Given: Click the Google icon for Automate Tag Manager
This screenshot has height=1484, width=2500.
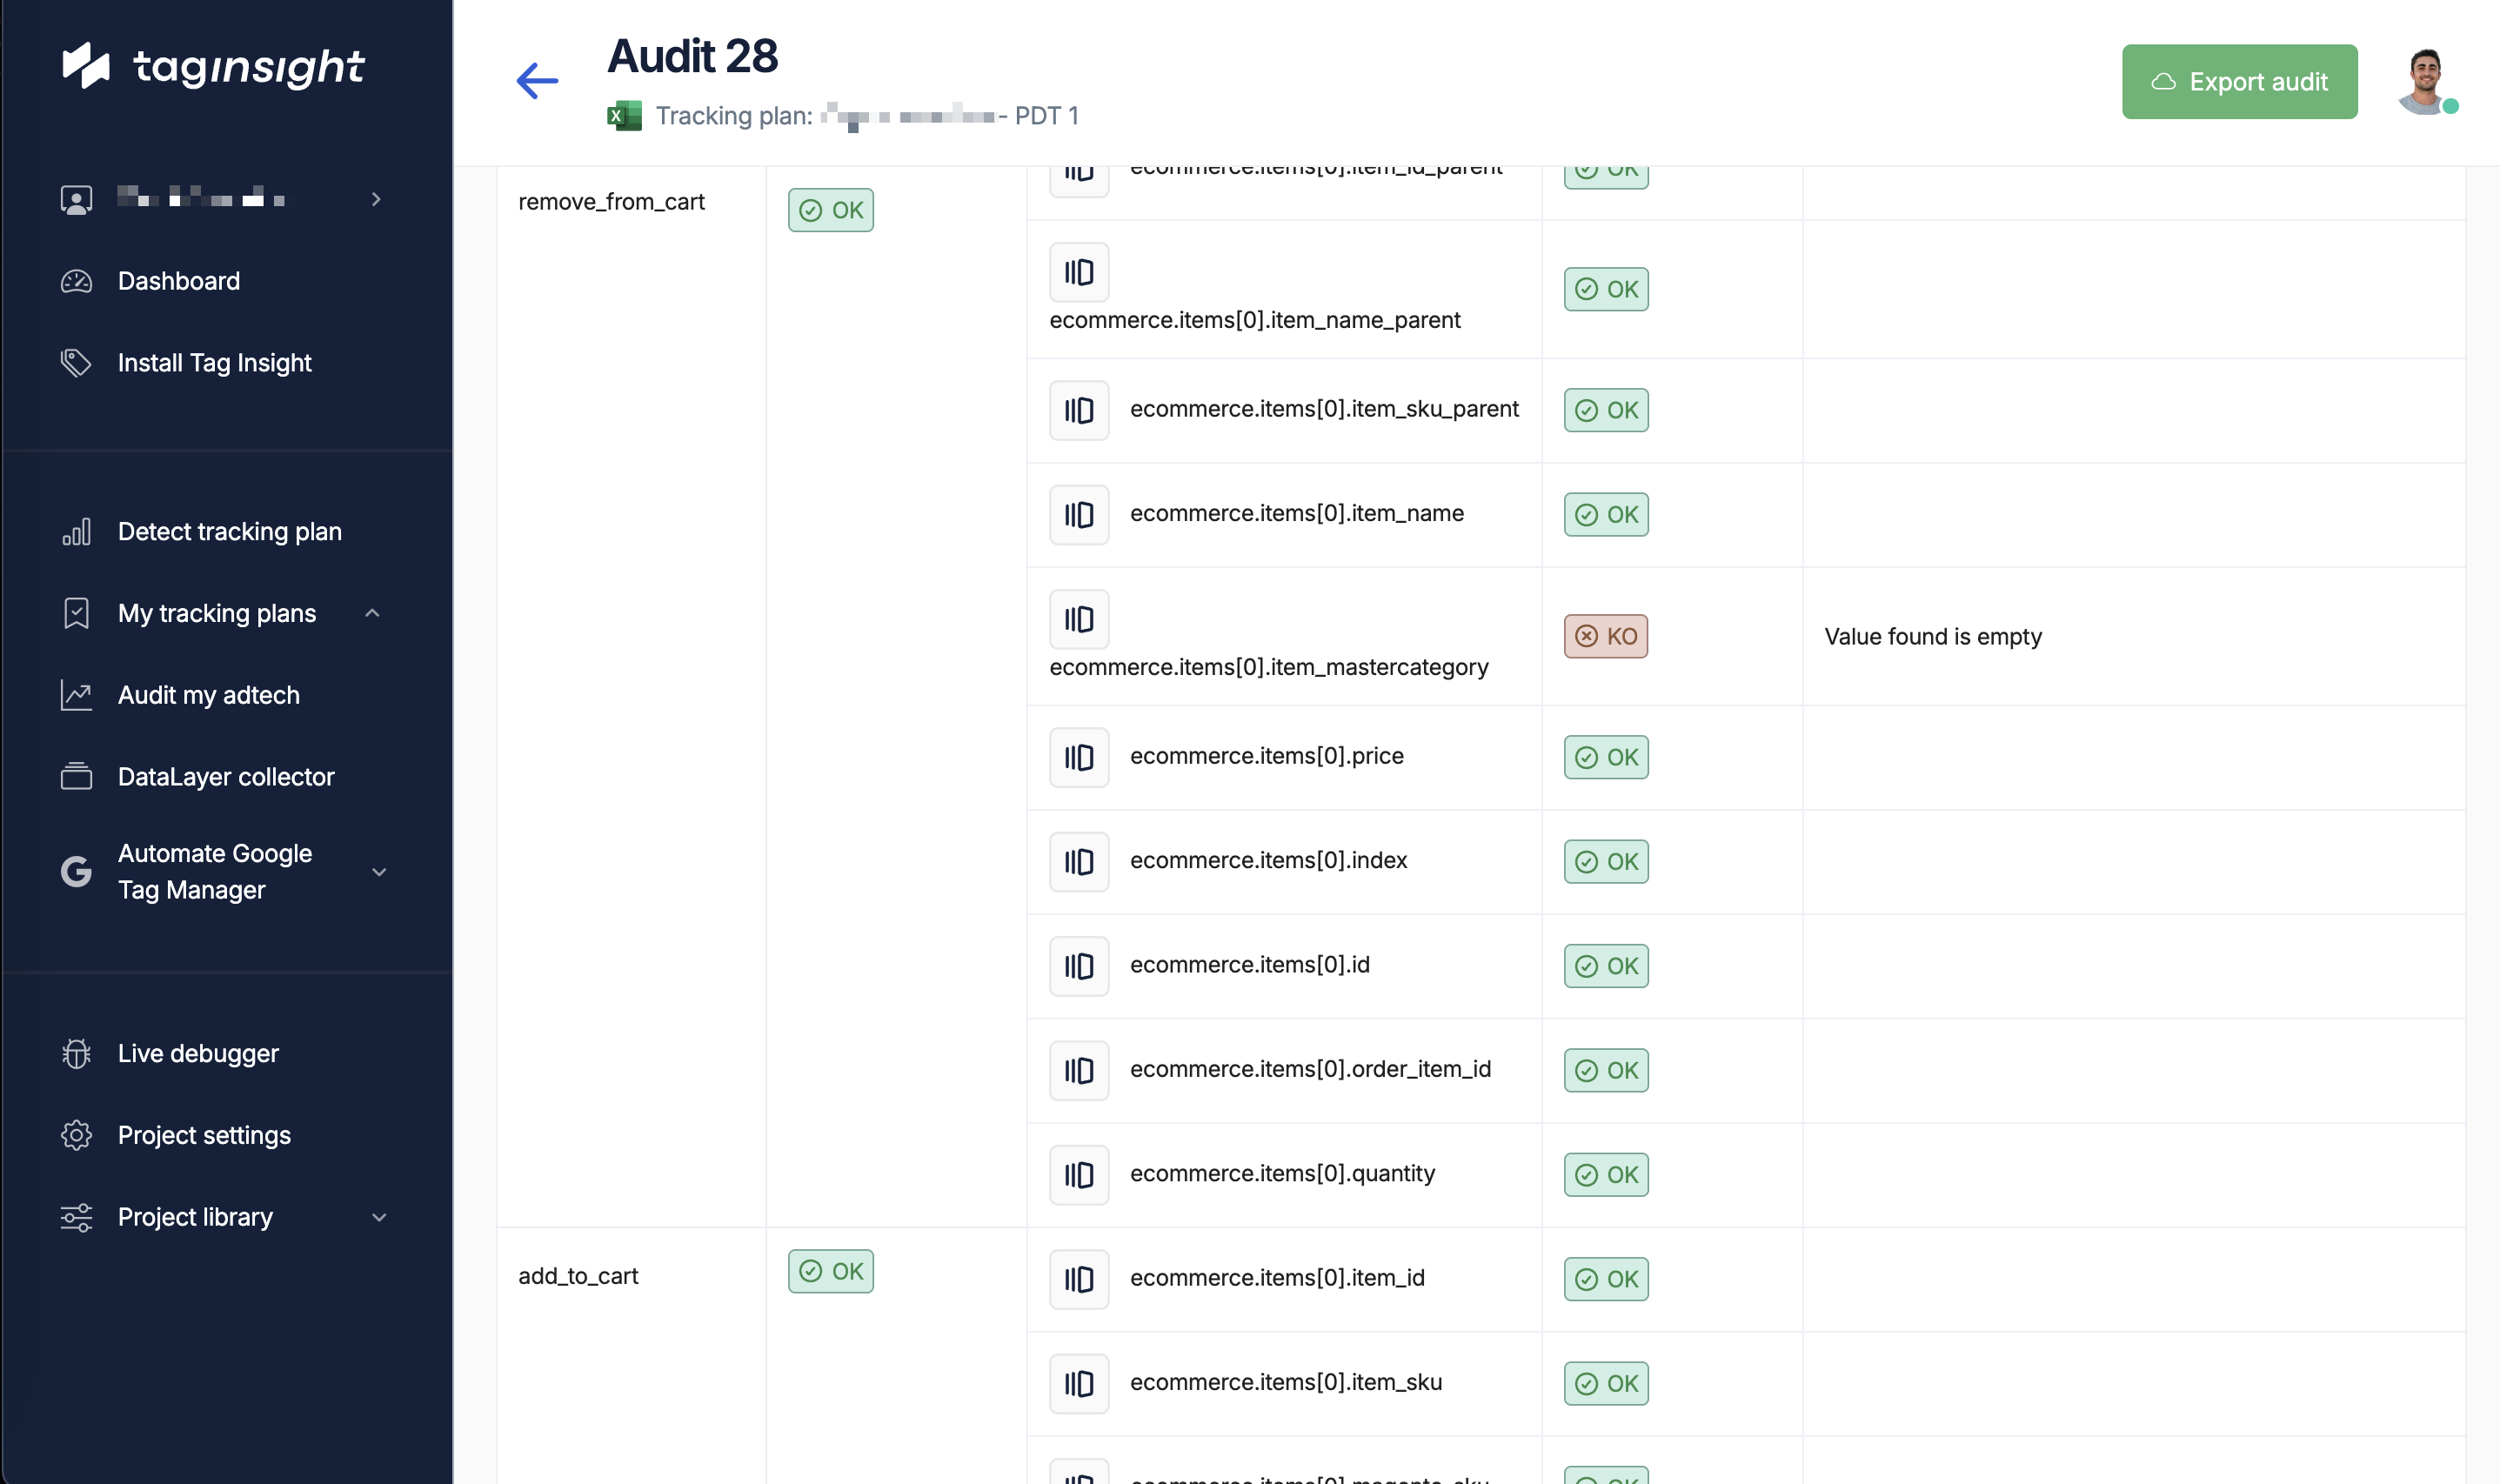Looking at the screenshot, I should pos(76,871).
